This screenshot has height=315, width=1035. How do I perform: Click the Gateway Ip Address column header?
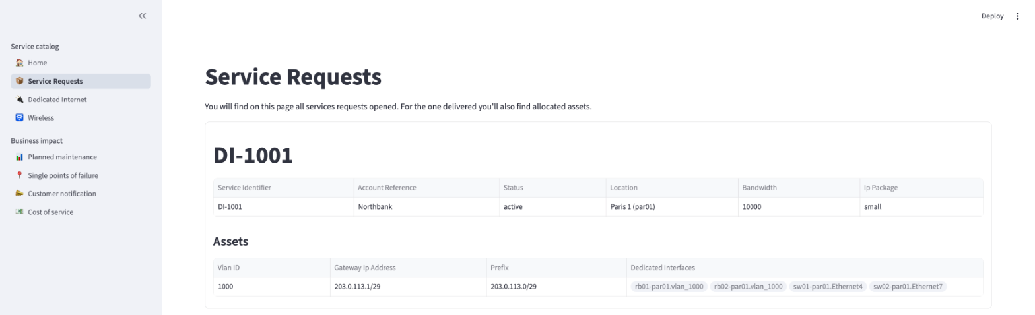[x=408, y=268]
